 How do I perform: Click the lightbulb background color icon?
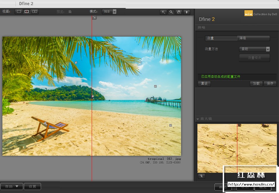click(x=187, y=12)
